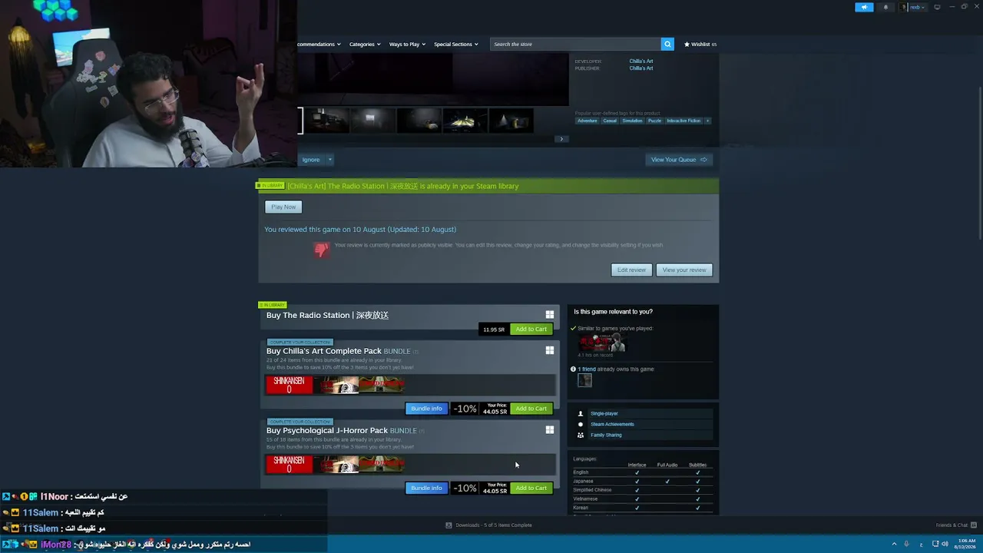Click Windows icon on Chilla's Art Complete Pack
983x553 pixels.
click(550, 350)
